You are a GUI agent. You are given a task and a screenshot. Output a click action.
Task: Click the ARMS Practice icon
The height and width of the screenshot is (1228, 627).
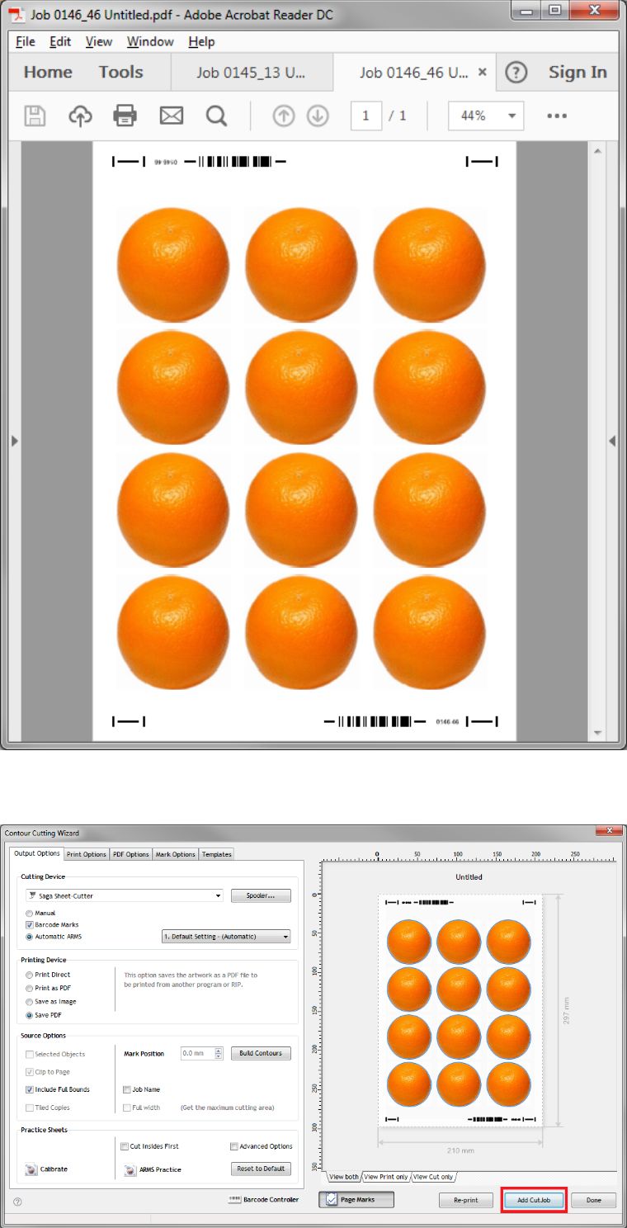click(130, 1169)
